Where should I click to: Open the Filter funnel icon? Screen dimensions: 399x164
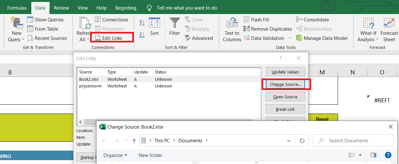[174, 24]
